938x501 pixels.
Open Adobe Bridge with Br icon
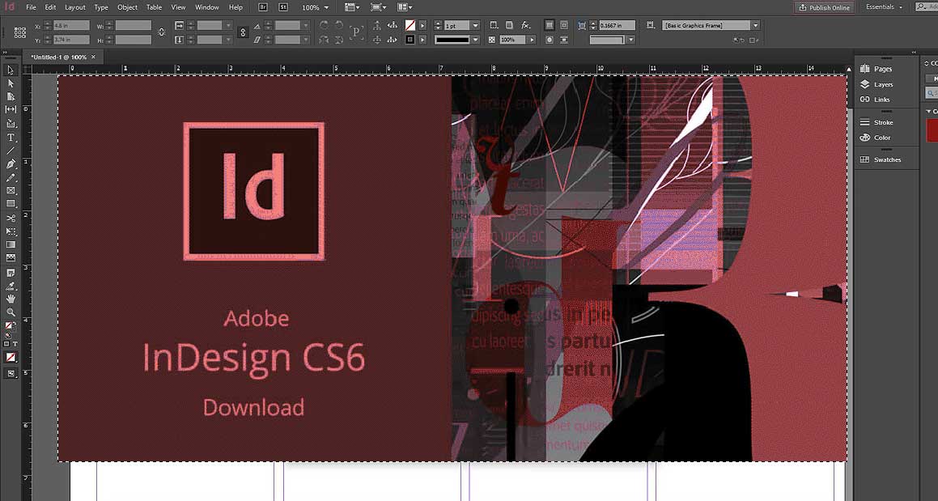tap(264, 7)
